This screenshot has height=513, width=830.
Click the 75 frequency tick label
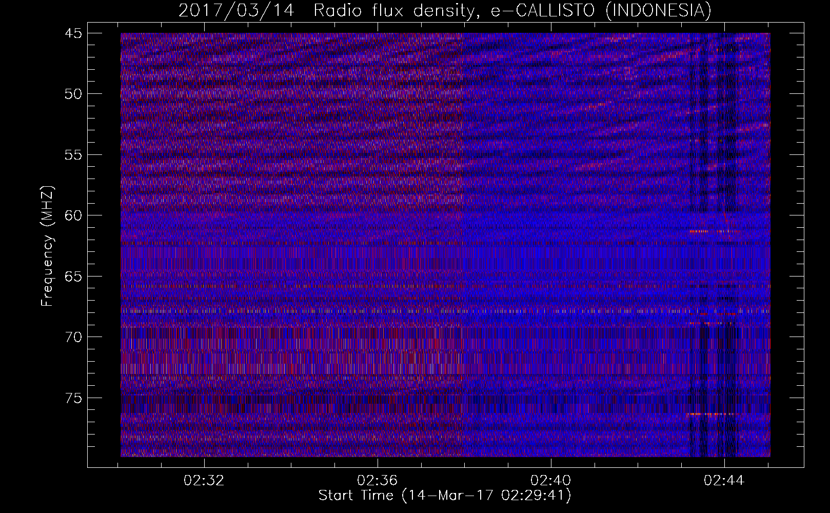pos(73,398)
